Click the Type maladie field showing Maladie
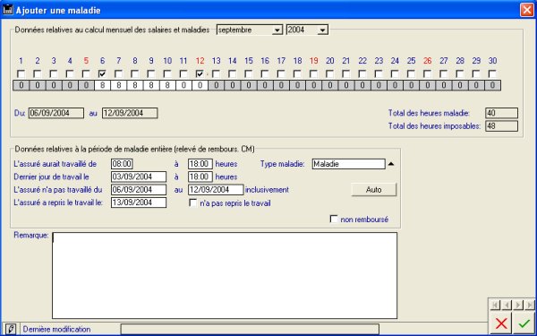Screen dimensions: 537x336 (349, 164)
